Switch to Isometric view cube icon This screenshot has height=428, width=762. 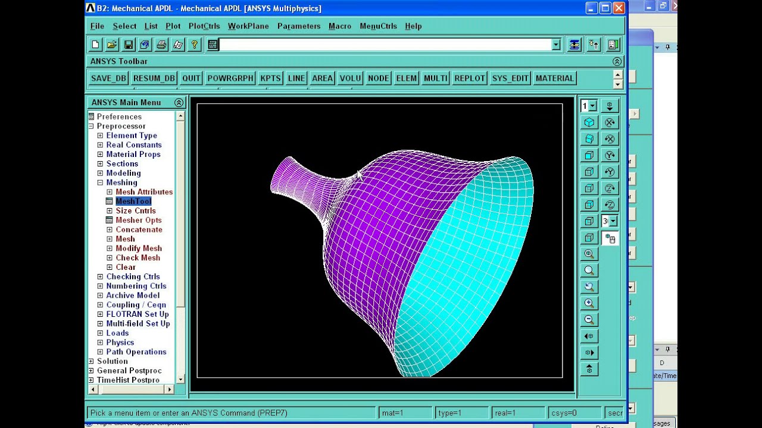tap(589, 122)
